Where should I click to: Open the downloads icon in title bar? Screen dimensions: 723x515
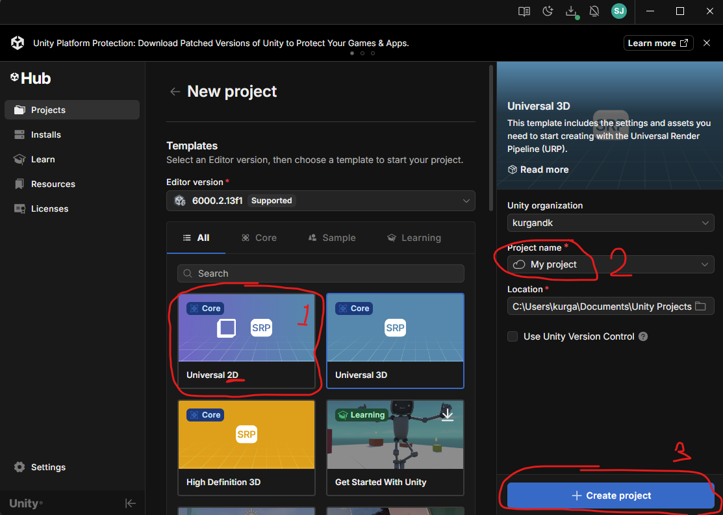pos(571,11)
